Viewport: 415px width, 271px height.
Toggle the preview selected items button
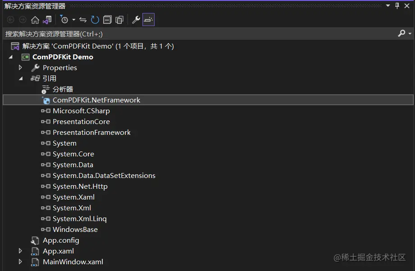[x=148, y=20]
